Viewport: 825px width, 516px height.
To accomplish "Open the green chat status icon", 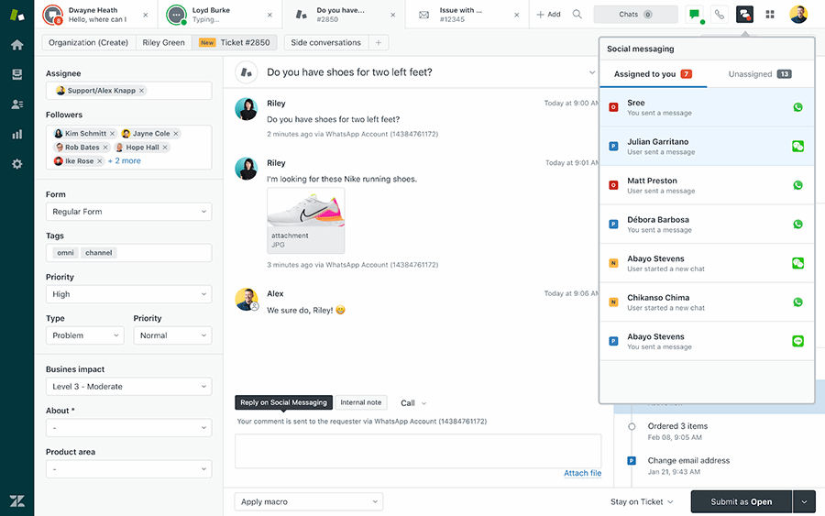I will coord(695,14).
